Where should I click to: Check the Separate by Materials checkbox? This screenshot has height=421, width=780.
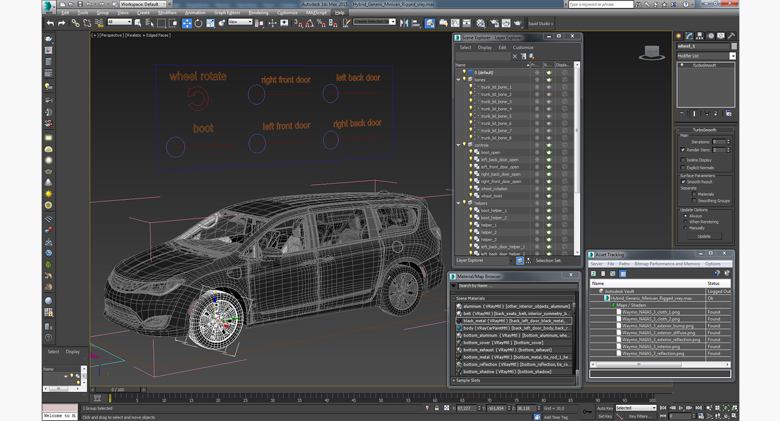pyautogui.click(x=694, y=194)
